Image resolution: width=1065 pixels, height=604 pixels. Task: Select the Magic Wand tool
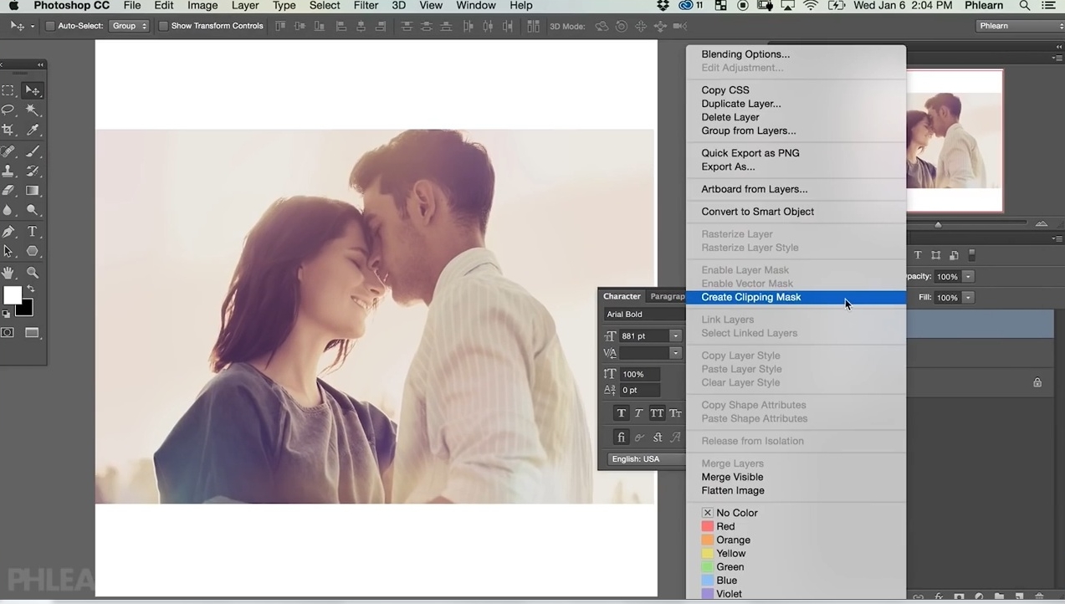click(33, 110)
